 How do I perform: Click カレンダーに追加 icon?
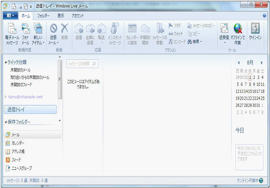coord(132,28)
